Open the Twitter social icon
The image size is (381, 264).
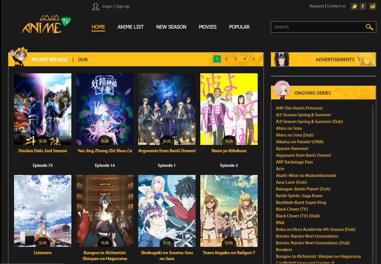(354, 6)
